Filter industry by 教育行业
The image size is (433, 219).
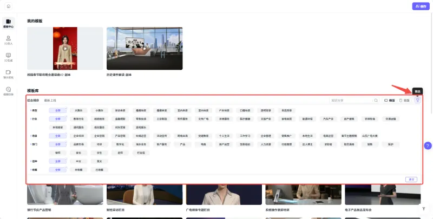click(78, 119)
